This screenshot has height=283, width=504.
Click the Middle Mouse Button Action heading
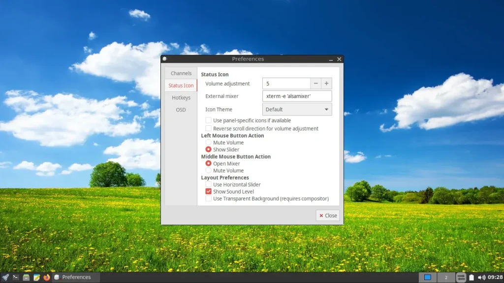click(x=236, y=157)
